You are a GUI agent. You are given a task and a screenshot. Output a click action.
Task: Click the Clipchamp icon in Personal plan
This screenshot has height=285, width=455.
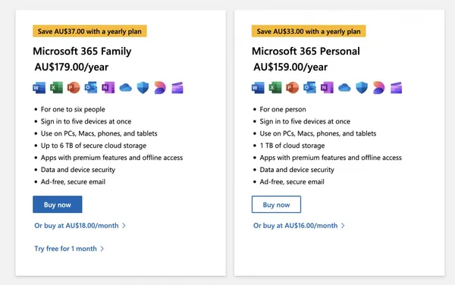point(396,88)
